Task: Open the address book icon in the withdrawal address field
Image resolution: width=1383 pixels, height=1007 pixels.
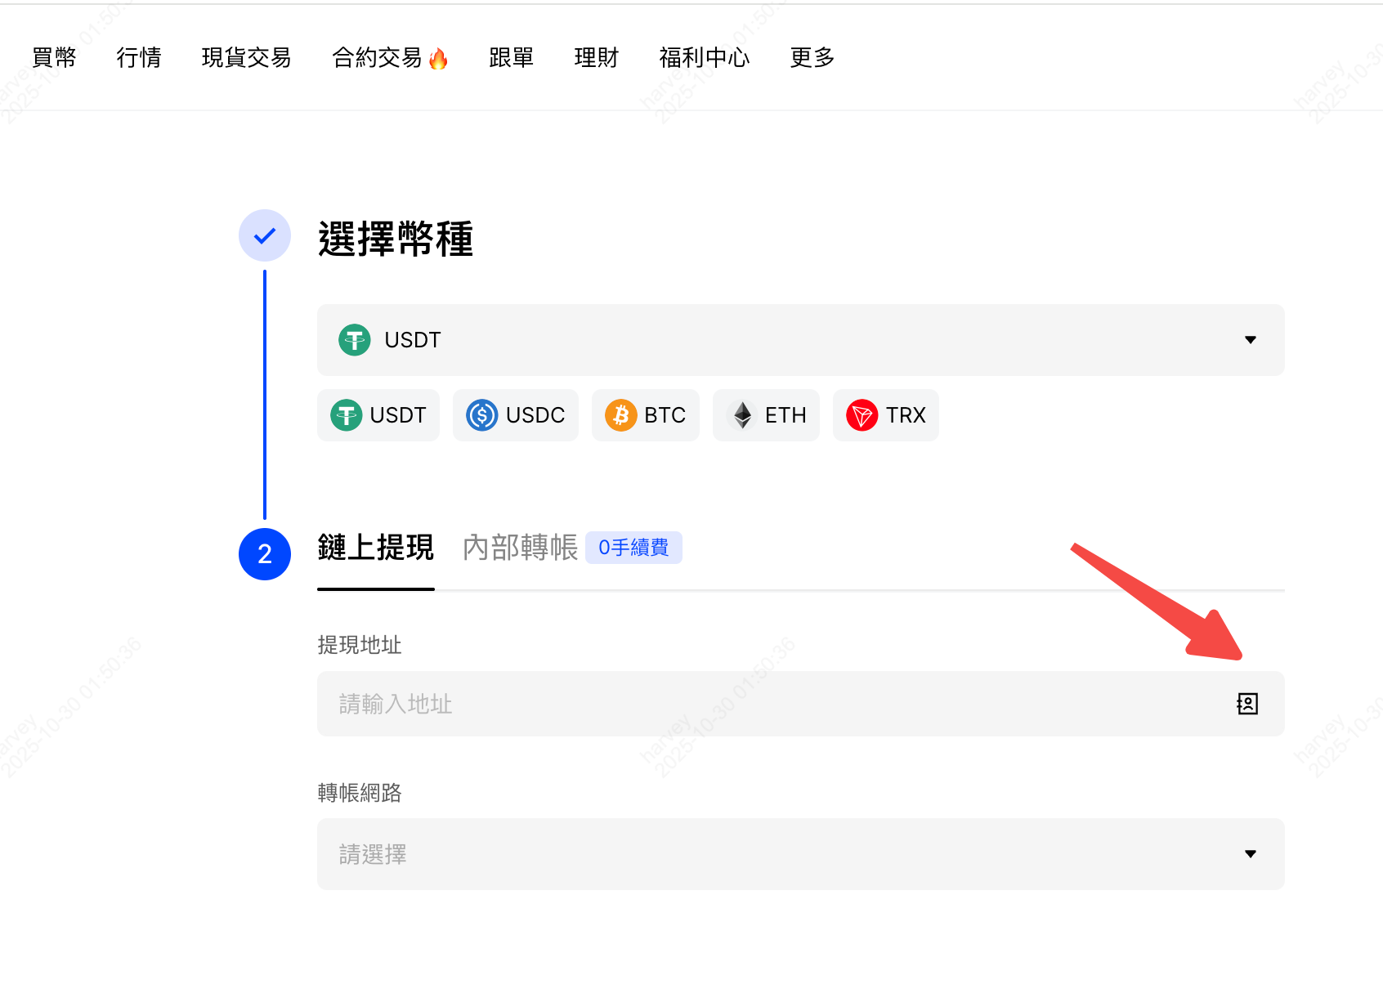Action: click(1247, 704)
